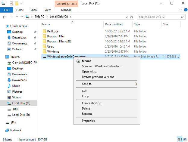Click the search magnifier icon
The width and height of the screenshot is (188, 142).
coord(182,17)
